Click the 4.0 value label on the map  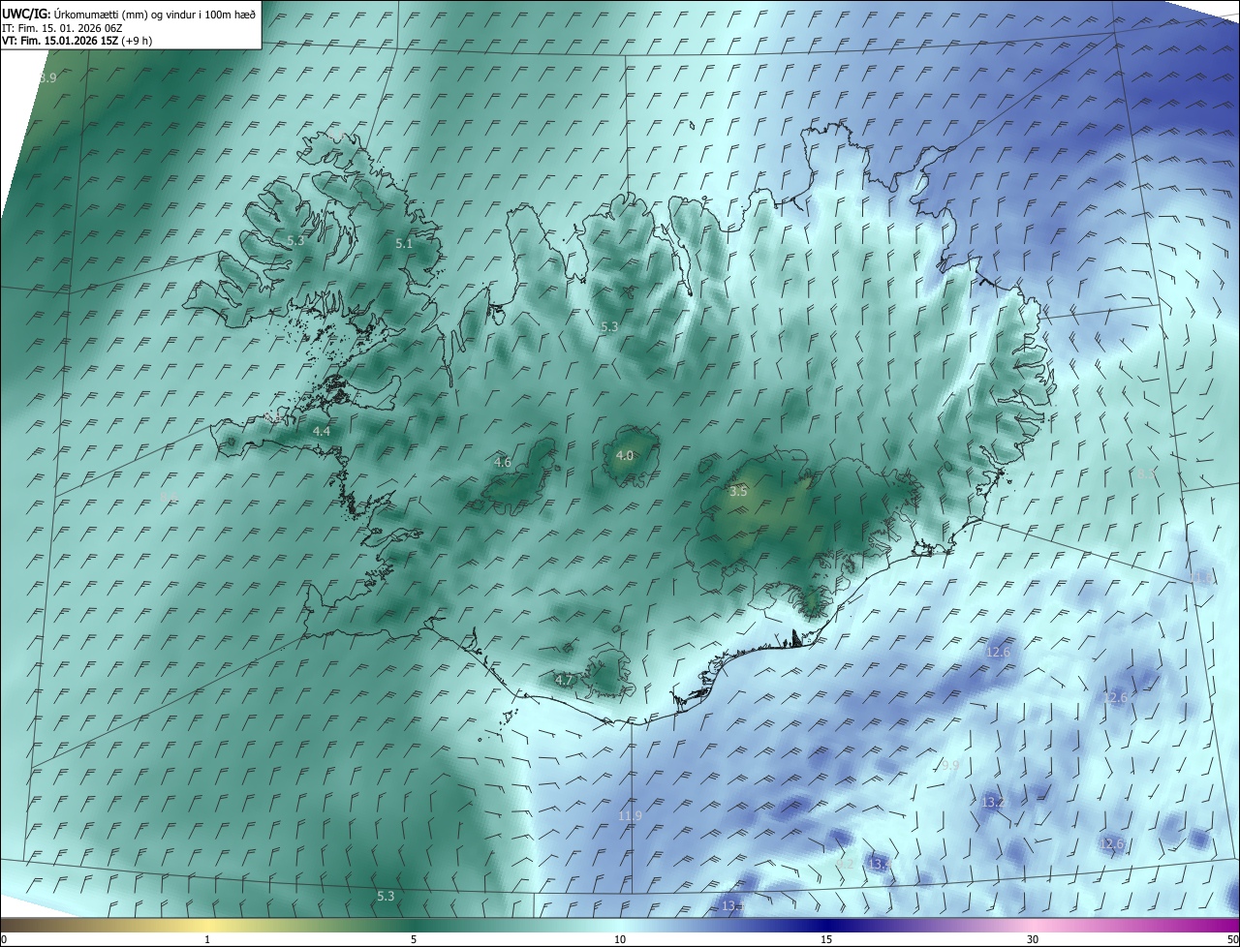click(x=625, y=455)
